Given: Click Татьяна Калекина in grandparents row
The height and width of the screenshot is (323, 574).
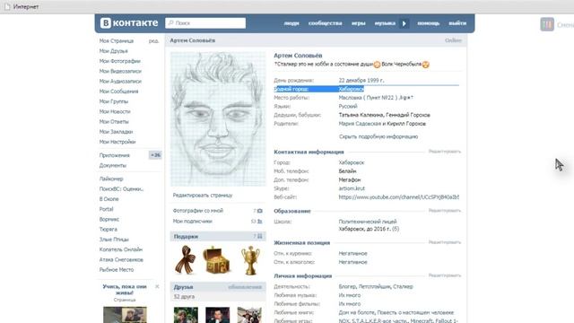Looking at the screenshot, I should [360, 115].
